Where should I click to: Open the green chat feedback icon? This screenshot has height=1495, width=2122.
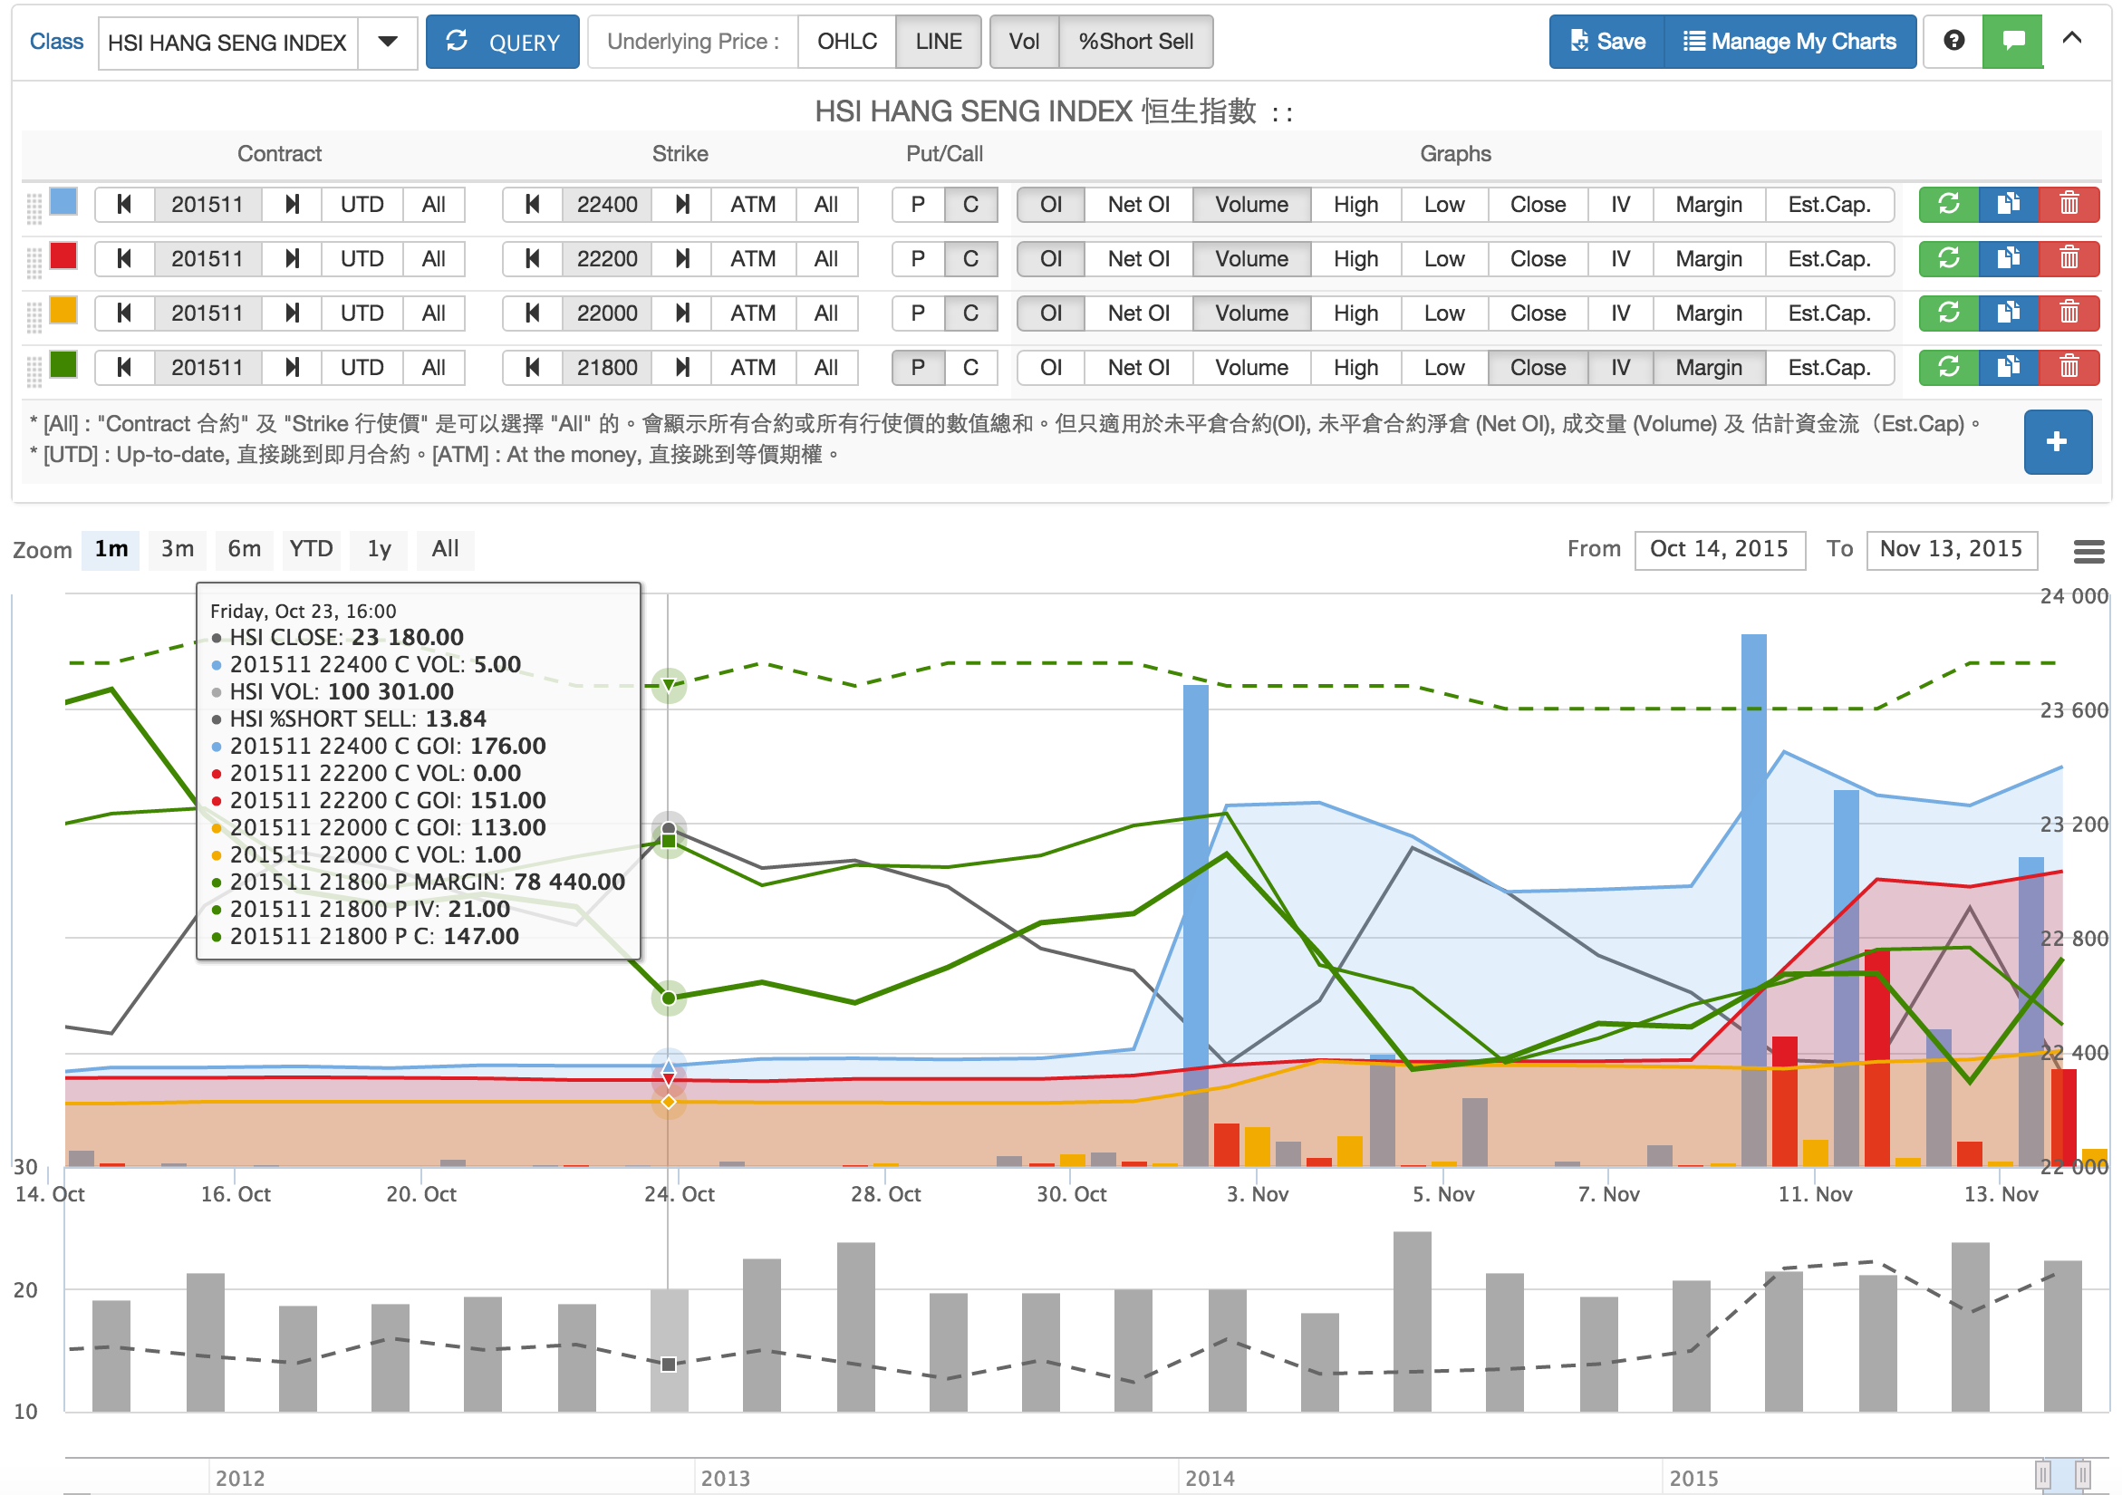click(2013, 41)
